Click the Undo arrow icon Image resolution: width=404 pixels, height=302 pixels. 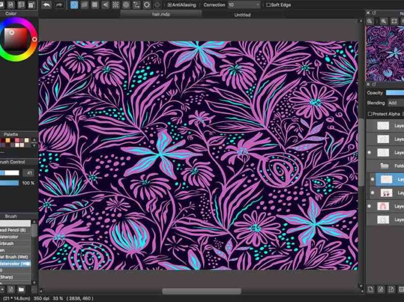coord(46,5)
